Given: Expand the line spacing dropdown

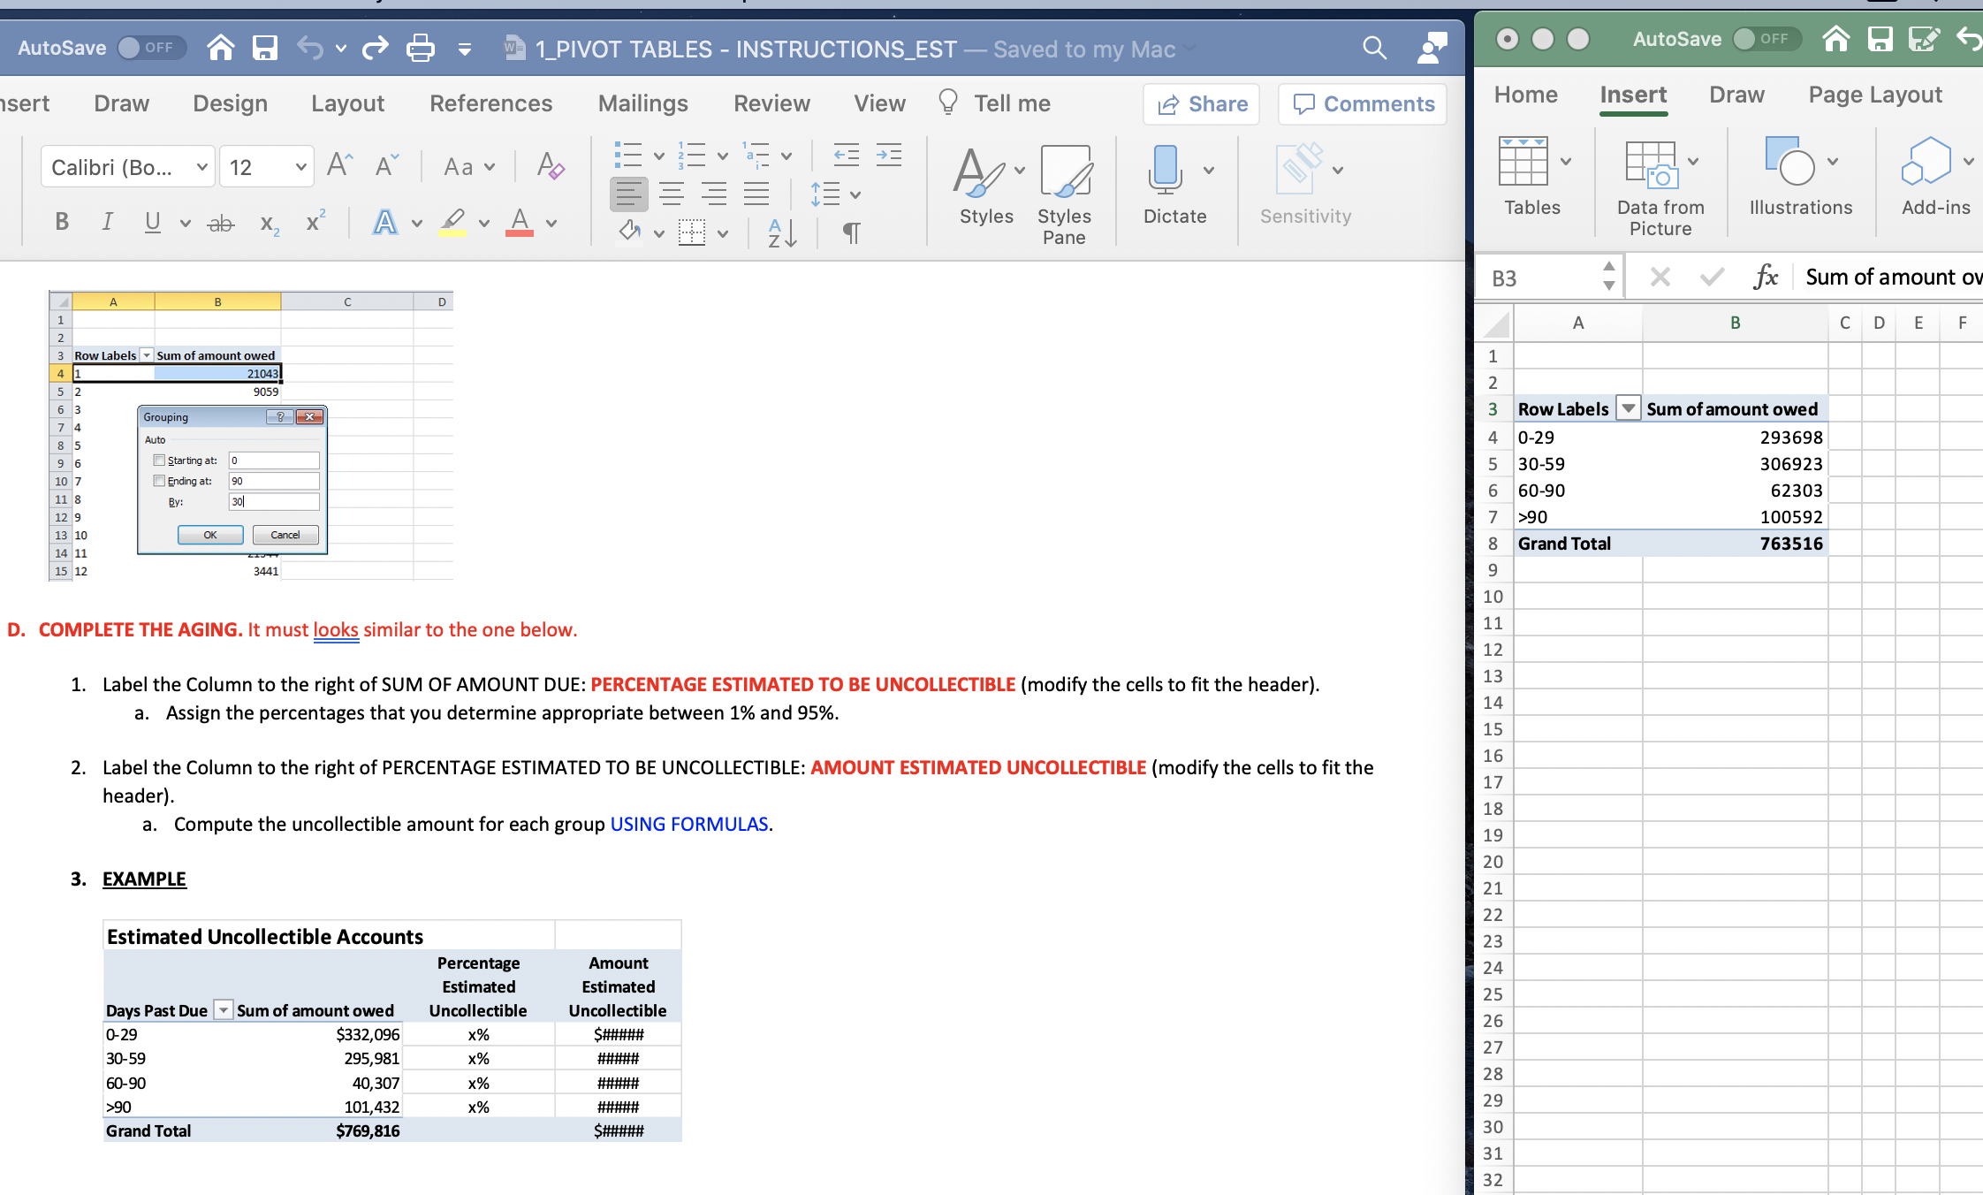Looking at the screenshot, I should coord(854,194).
